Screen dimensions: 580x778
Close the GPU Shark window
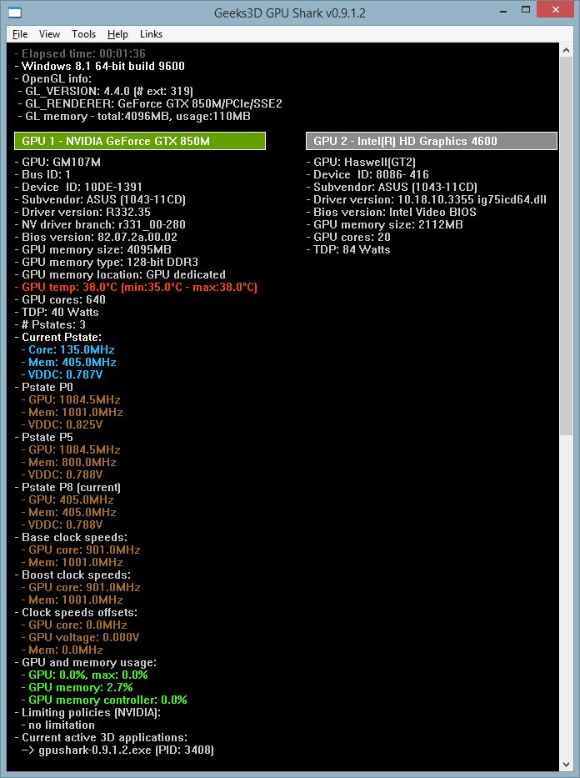coord(555,10)
